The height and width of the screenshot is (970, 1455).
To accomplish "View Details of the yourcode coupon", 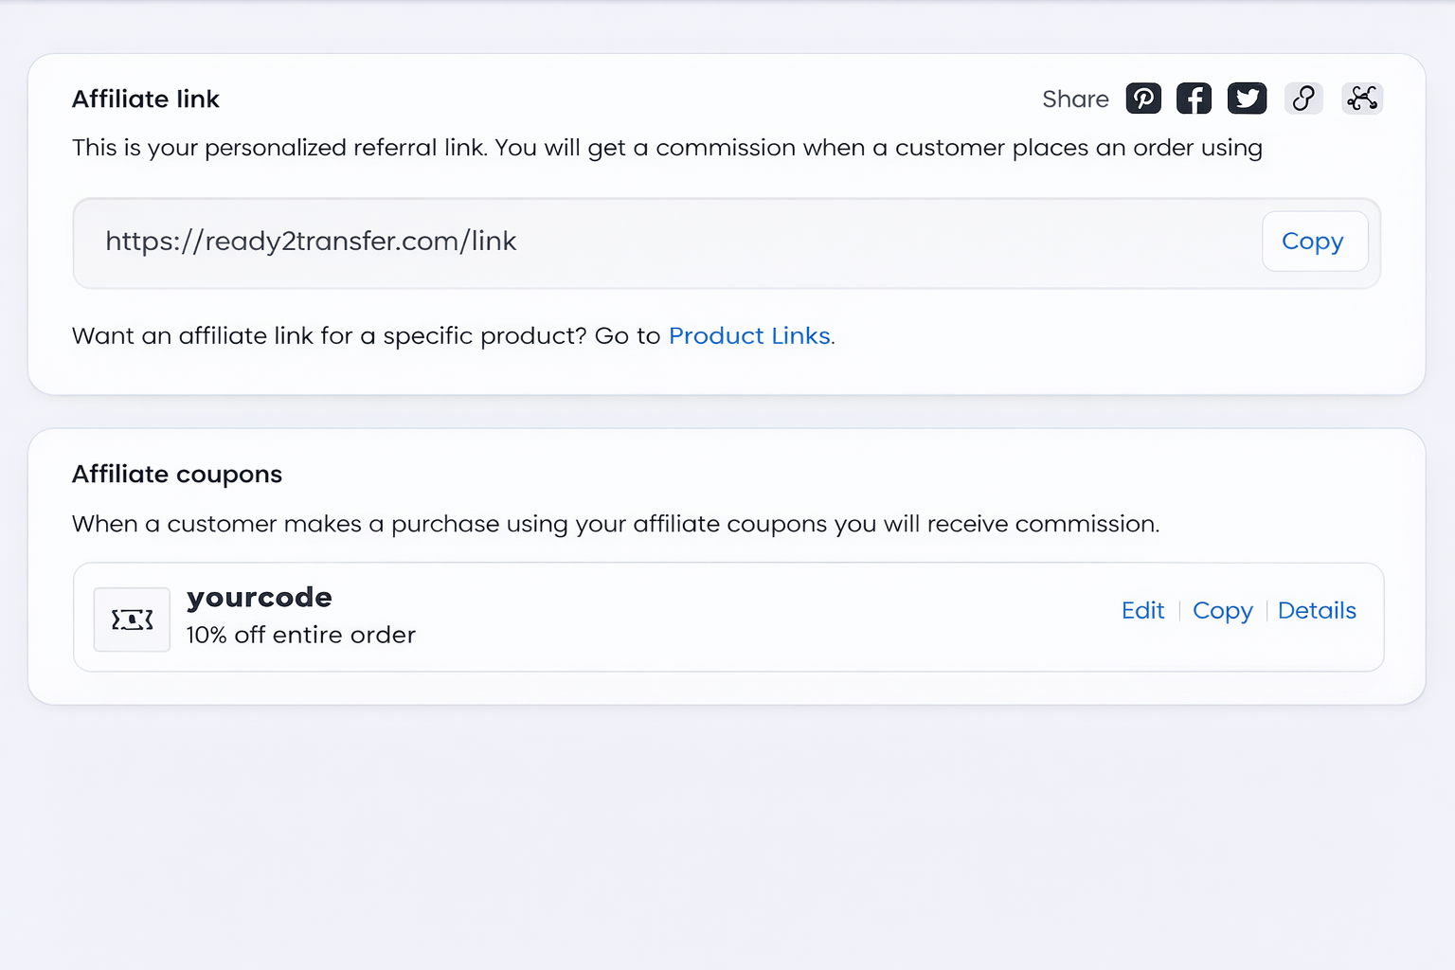I will (x=1317, y=611).
